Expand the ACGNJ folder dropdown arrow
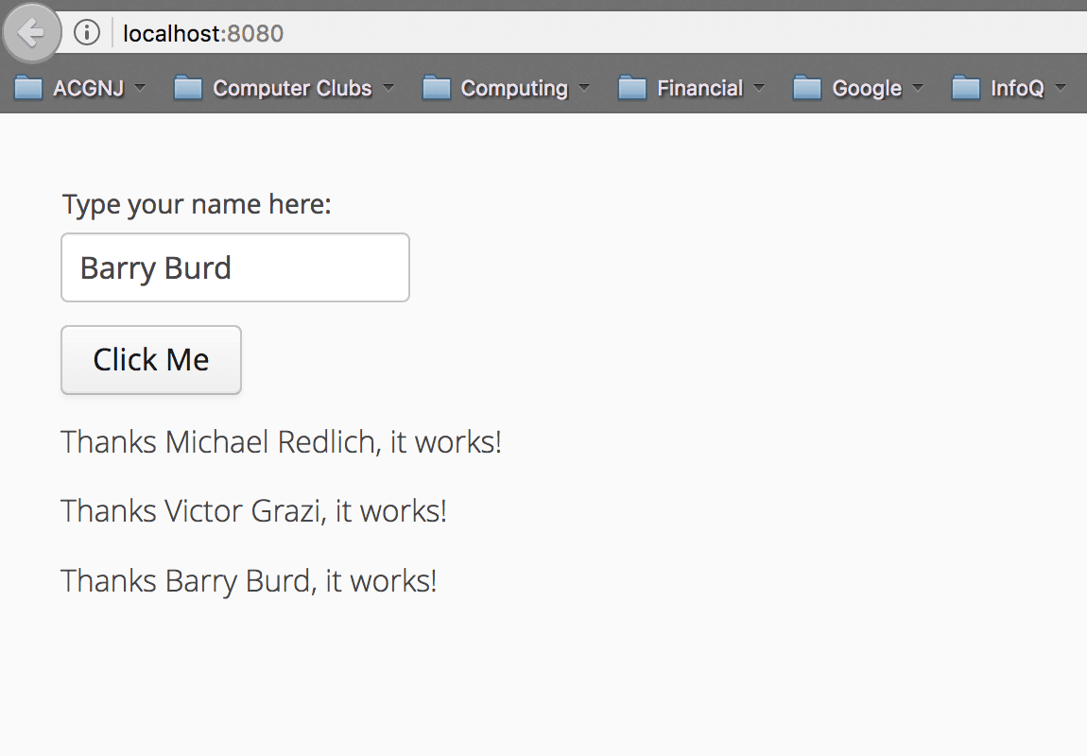Viewport: 1087px width, 756px height. 140,87
